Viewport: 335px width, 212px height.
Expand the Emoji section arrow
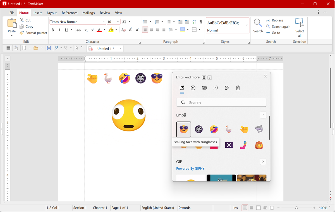263,115
